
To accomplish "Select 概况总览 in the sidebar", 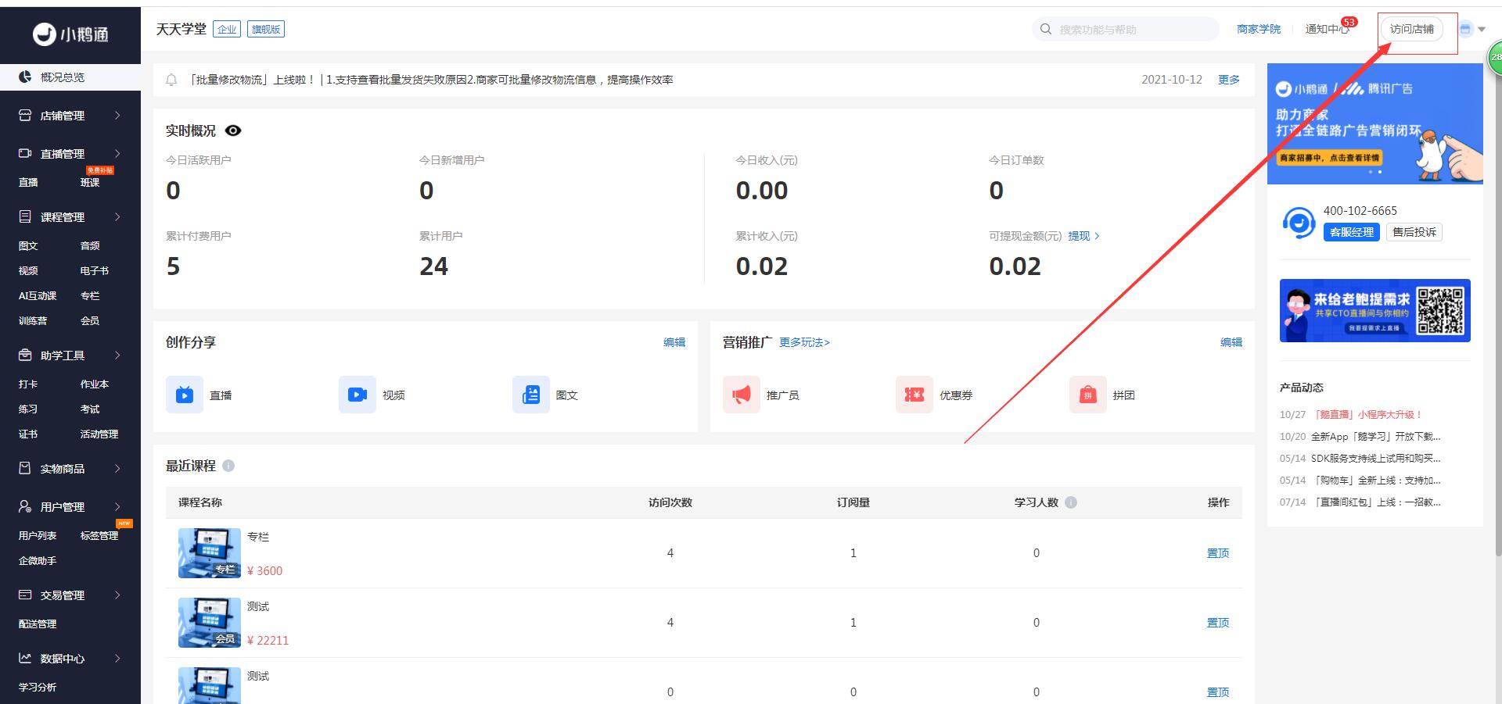I will click(x=63, y=77).
